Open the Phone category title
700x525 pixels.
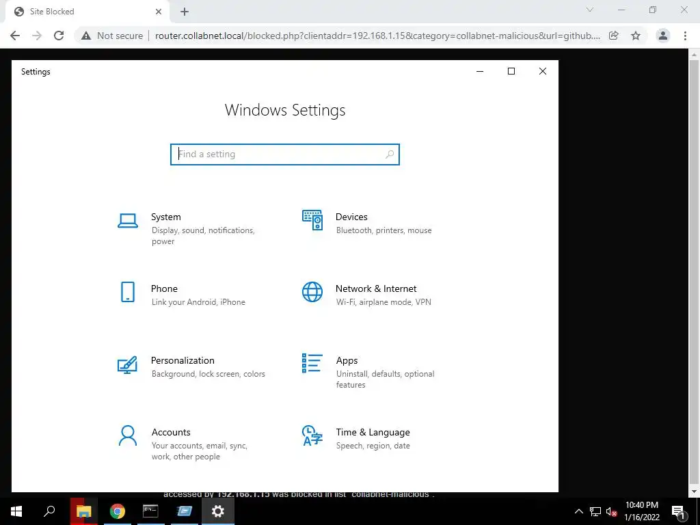(164, 289)
